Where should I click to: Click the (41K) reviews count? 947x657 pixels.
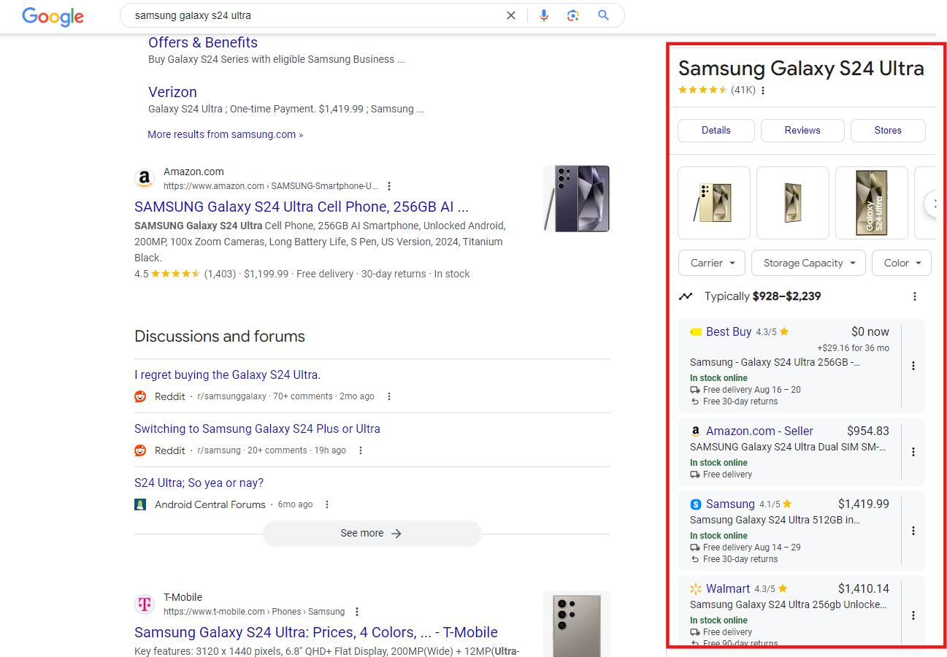(x=743, y=91)
